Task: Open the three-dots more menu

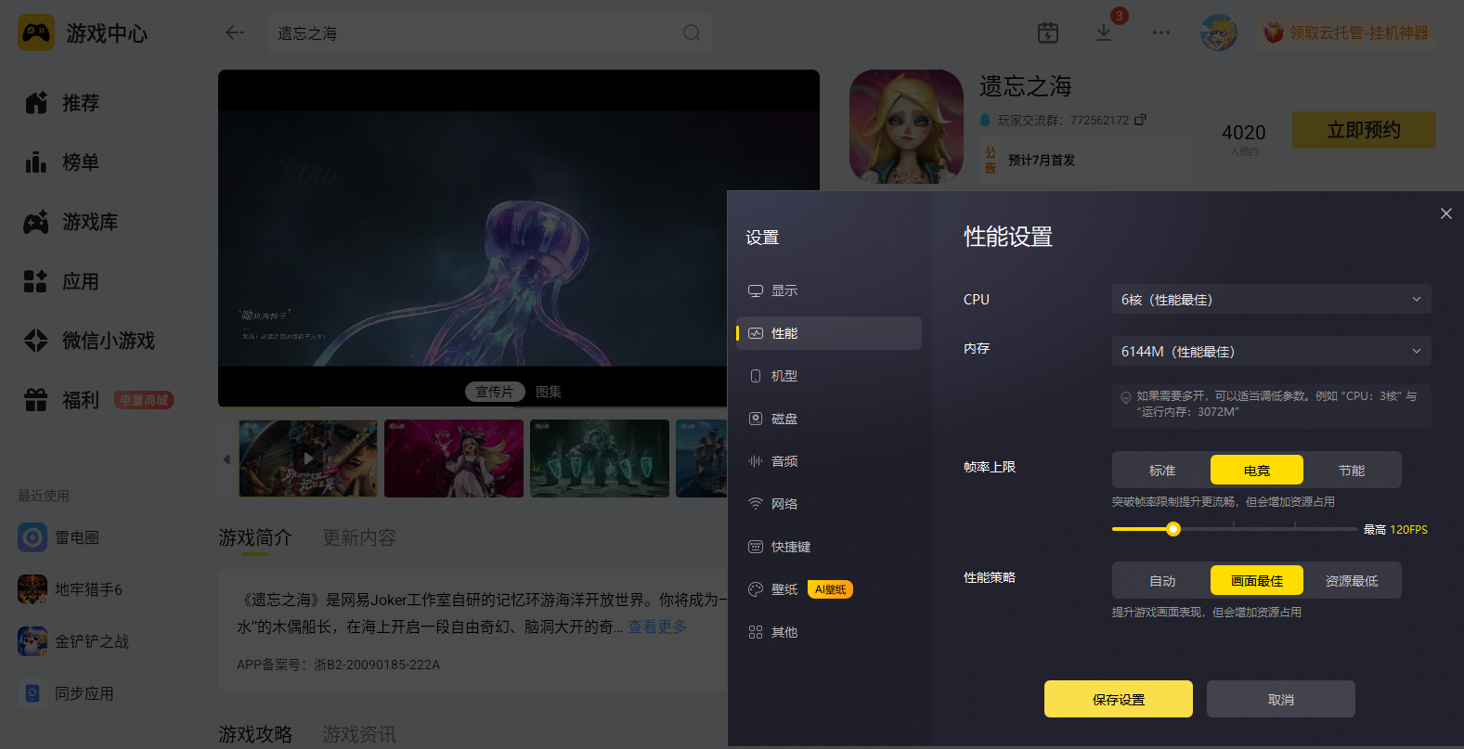Action: point(1161,32)
